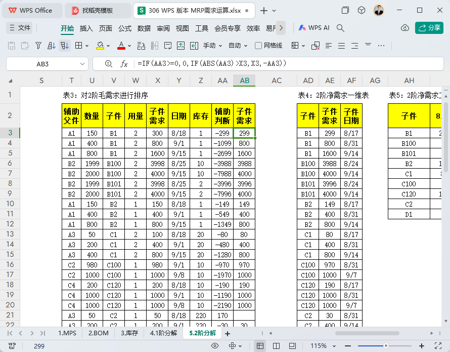The width and height of the screenshot is (450, 352).
Task: Select the 3.库存 sheet tab
Action: 129,333
